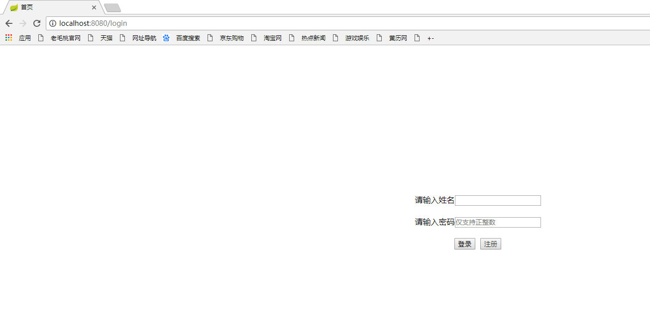Screen dimensions: 650x327
Task: Click the 请输入姓名 input field
Action: [498, 200]
